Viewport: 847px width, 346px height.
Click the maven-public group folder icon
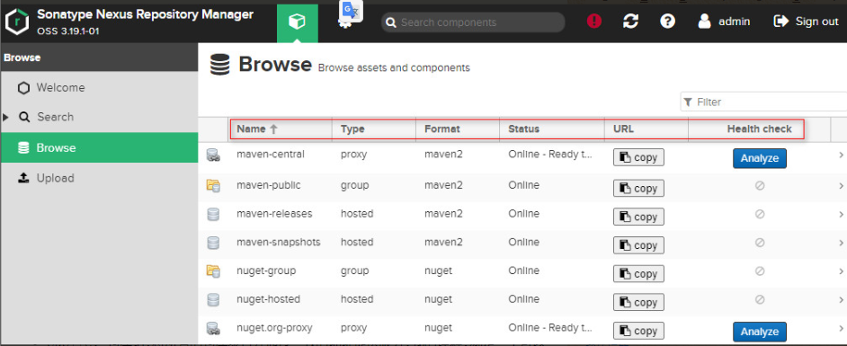point(213,186)
